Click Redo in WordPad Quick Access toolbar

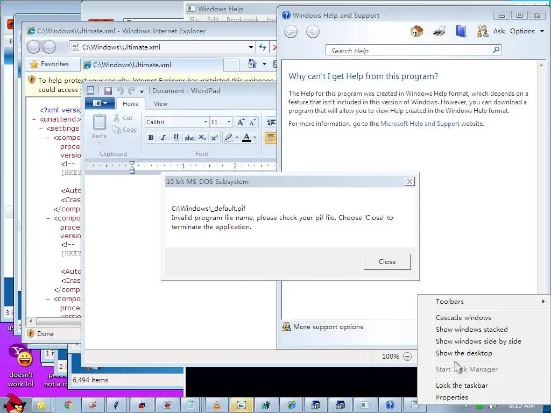[x=132, y=90]
